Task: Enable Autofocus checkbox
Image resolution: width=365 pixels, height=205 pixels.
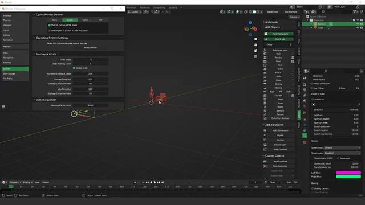Action: 313,99
